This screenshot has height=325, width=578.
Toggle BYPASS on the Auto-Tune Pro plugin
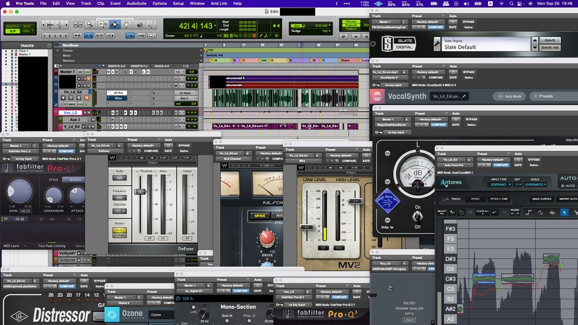[x=534, y=160]
